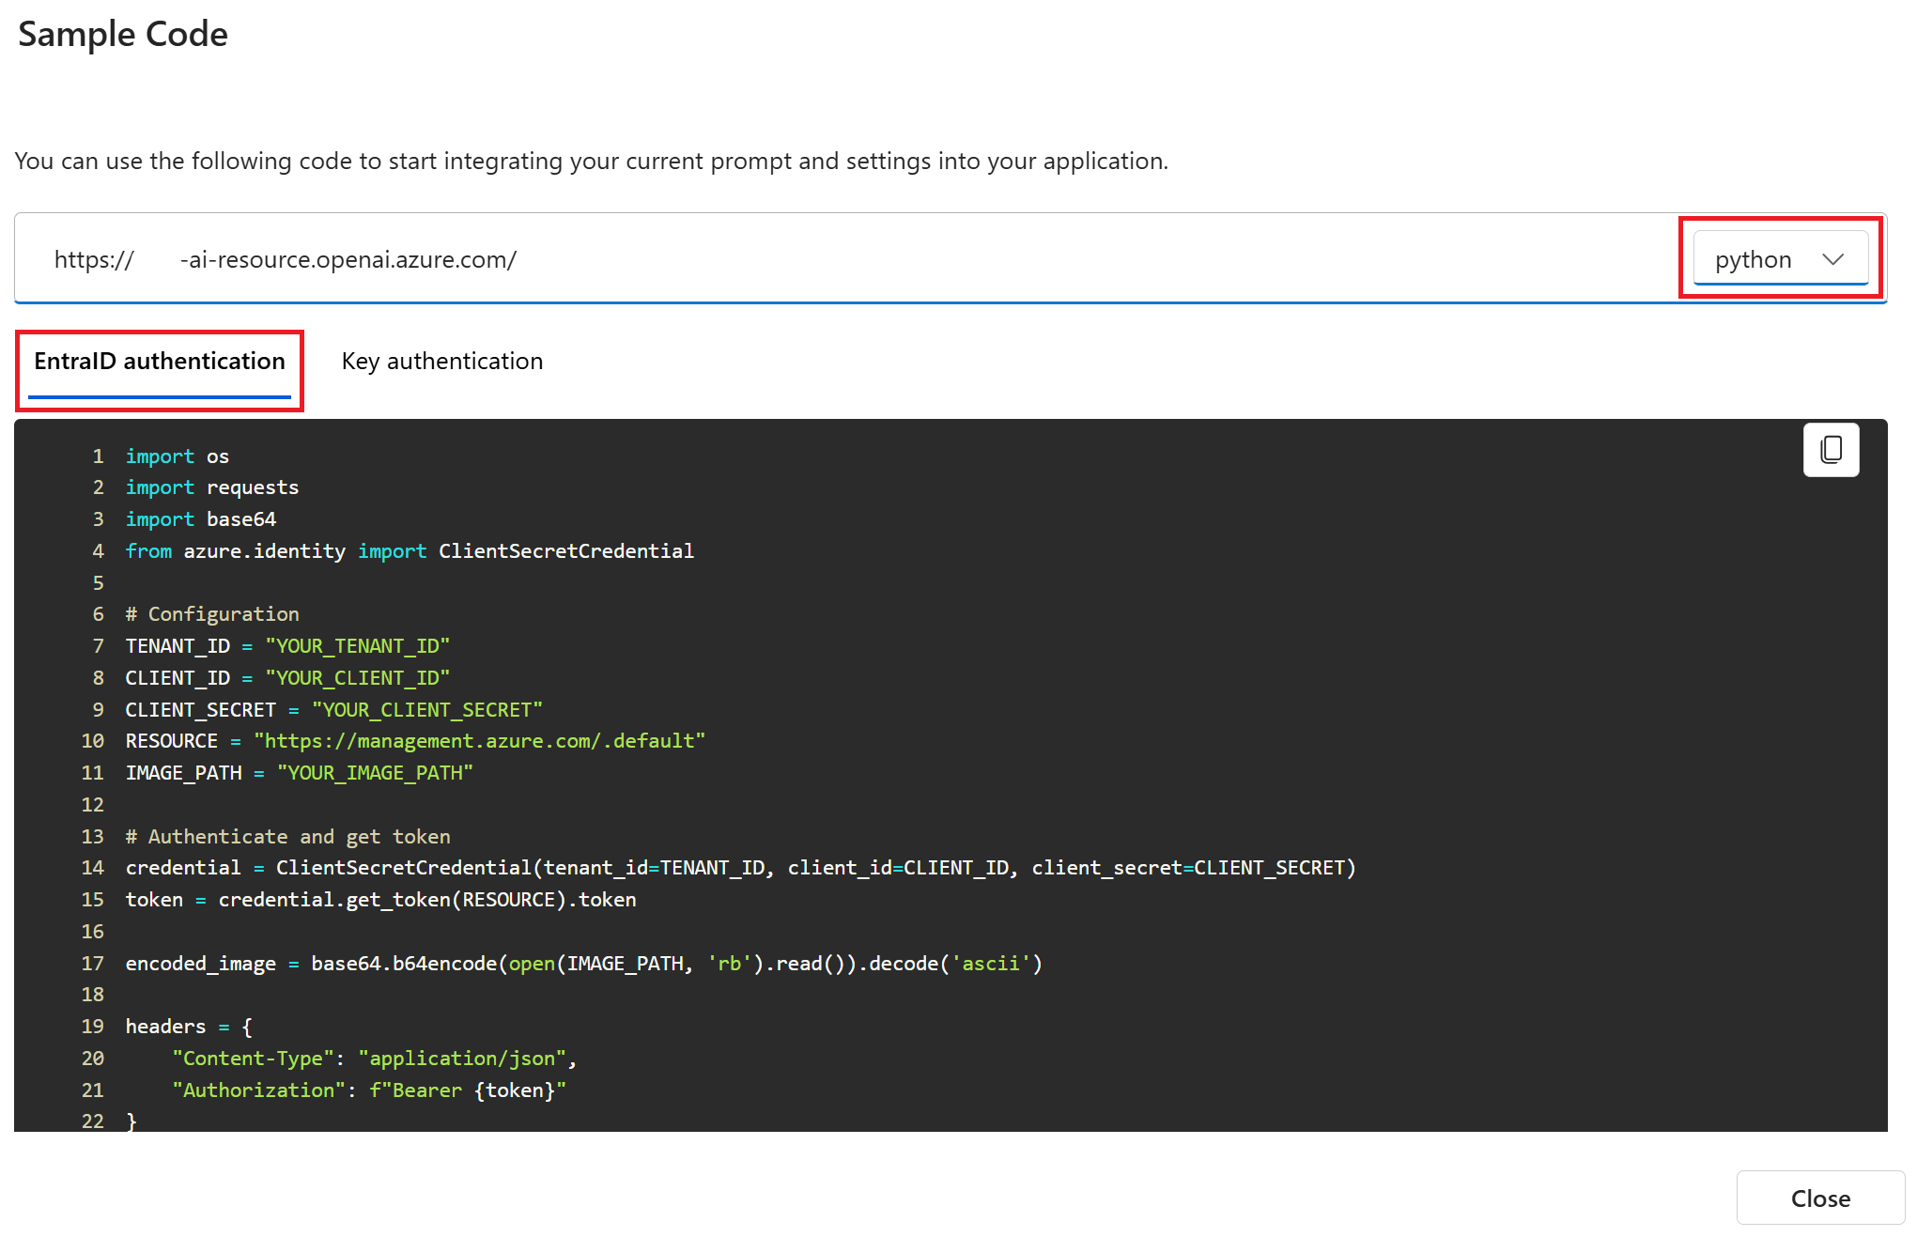This screenshot has width=1917, height=1237.
Task: Click the 'import requests' code line
Action: click(212, 487)
